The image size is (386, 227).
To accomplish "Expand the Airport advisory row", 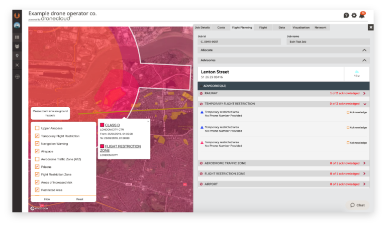I will point(364,184).
